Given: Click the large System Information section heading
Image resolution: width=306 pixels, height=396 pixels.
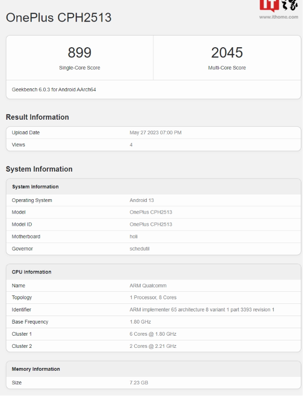Looking at the screenshot, I should tap(39, 169).
